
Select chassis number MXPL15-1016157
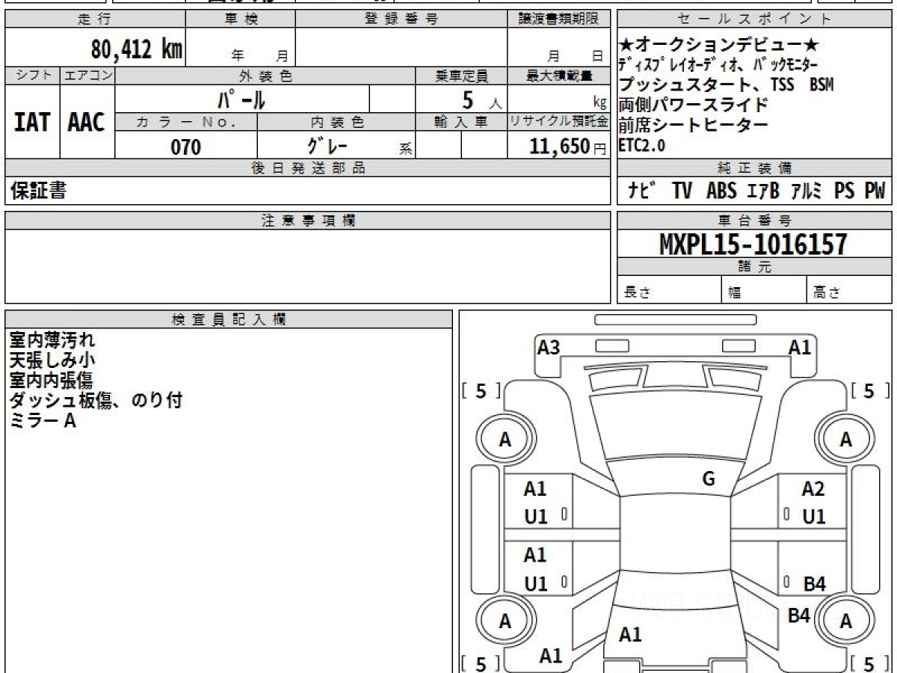(753, 245)
